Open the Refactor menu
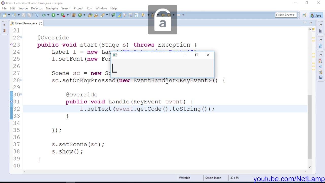Viewport: 325px width, 183px height. point(37,8)
